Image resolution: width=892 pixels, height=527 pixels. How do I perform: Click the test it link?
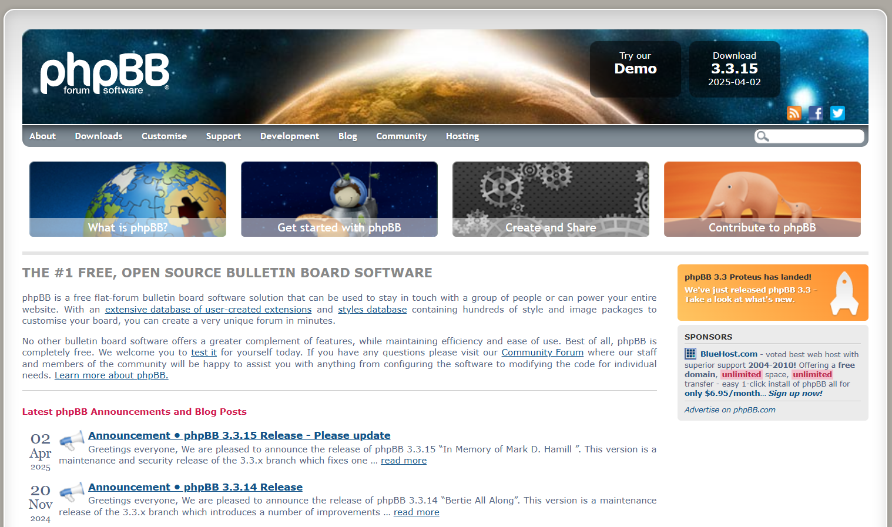[x=204, y=353]
